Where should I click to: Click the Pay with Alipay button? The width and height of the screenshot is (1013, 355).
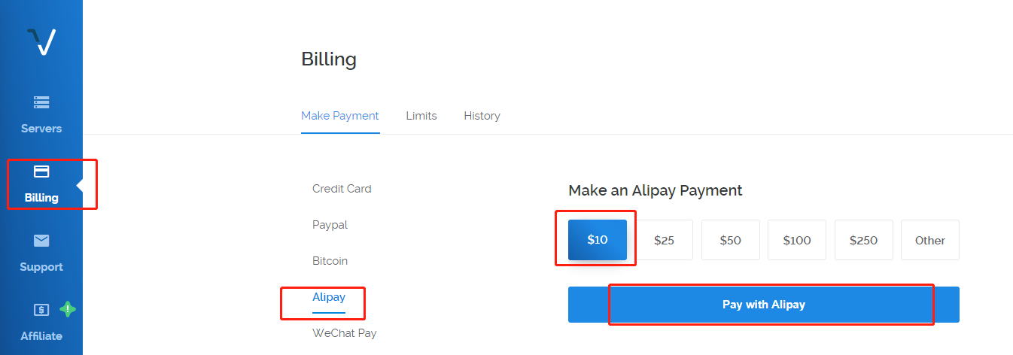pyautogui.click(x=764, y=305)
